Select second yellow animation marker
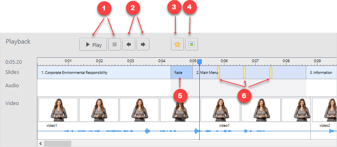This screenshot has height=147, width=337. 244,72
